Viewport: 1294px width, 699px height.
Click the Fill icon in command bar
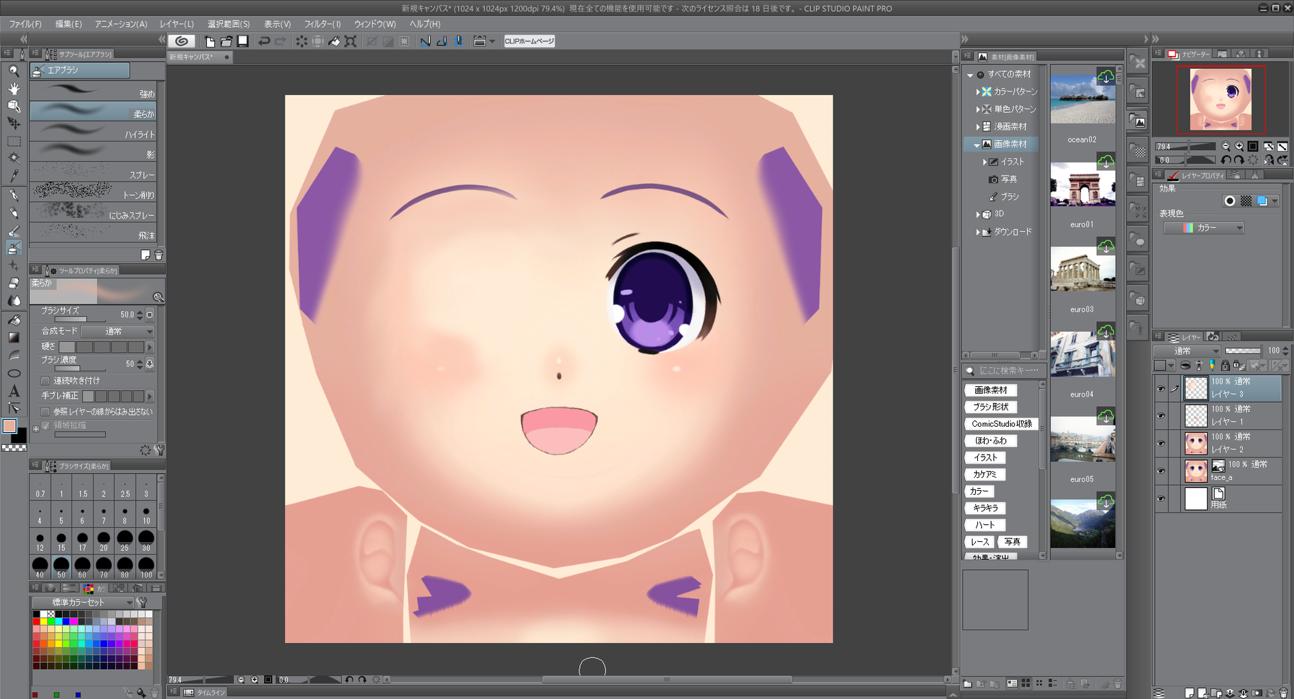pyautogui.click(x=334, y=41)
